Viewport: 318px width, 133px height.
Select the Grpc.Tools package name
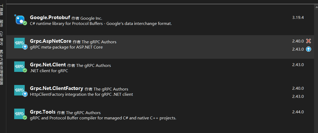pos(43,112)
